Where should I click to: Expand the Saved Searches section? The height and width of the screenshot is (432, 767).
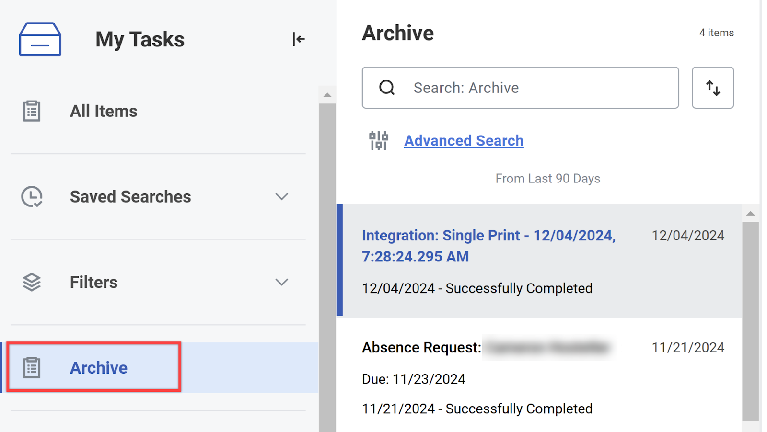(x=282, y=196)
